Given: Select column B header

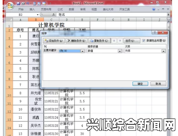Looking at the screenshot, I should [x=36, y=20].
